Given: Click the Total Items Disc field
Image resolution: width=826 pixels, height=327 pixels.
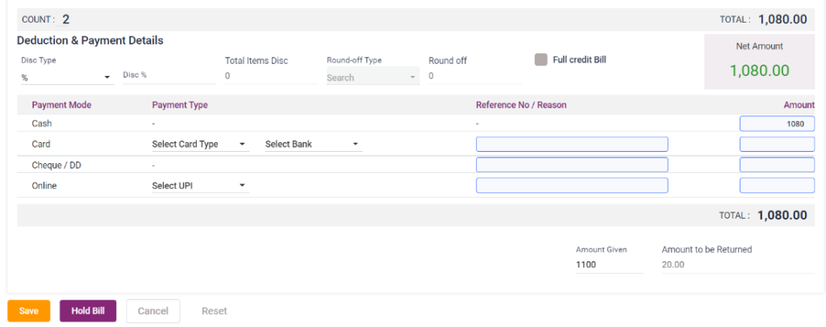Looking at the screenshot, I should (269, 77).
